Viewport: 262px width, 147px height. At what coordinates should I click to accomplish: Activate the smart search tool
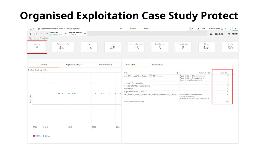tap(30, 34)
